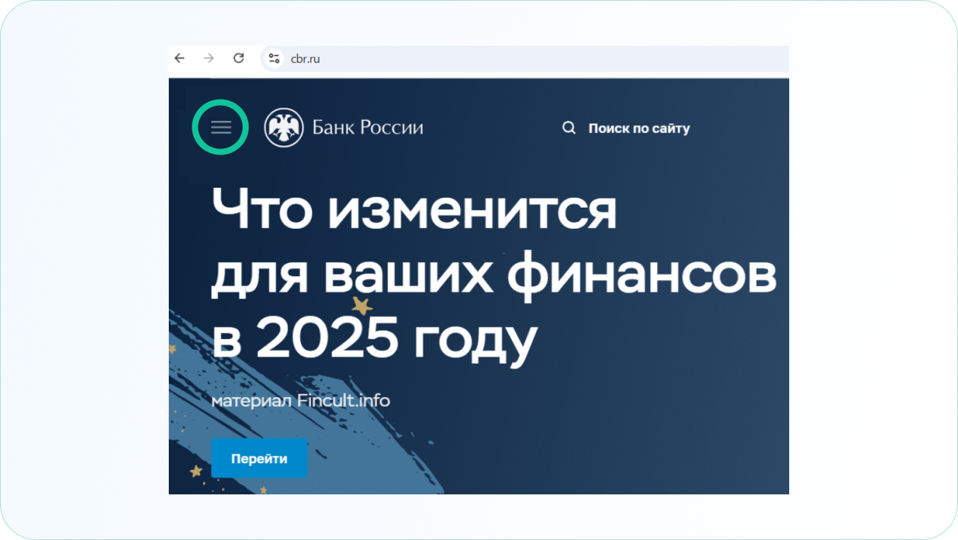The width and height of the screenshot is (958, 540).
Task: Click the text материал Fincult.info
Action: pyautogui.click(x=300, y=400)
